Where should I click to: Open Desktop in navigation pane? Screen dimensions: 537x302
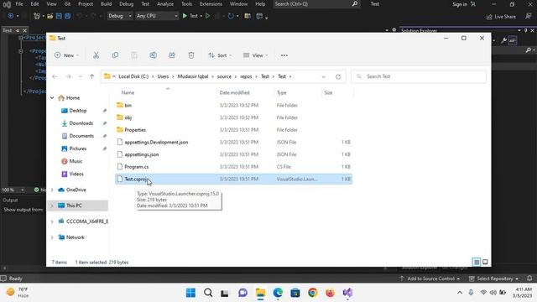(78, 111)
